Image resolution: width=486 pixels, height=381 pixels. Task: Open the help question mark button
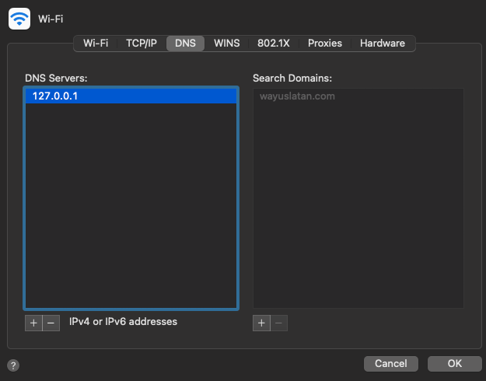[13, 365]
